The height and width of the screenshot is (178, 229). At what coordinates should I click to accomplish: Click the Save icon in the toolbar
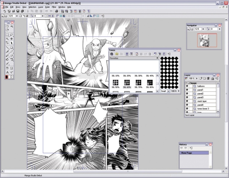[18, 11]
